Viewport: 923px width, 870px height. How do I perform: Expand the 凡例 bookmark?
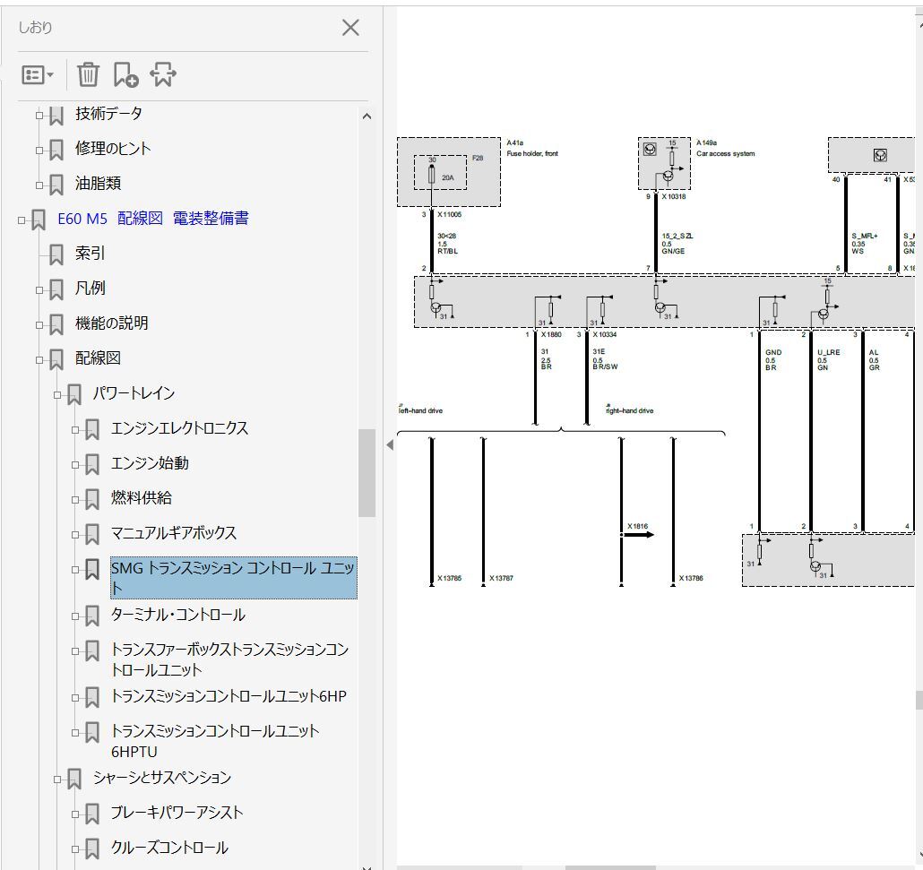point(39,289)
